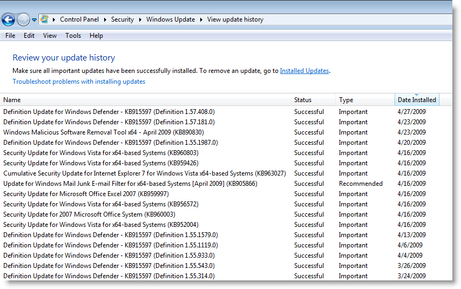Expand the arrow after Windows Update breadcrumb
461x289 pixels.
[201, 20]
